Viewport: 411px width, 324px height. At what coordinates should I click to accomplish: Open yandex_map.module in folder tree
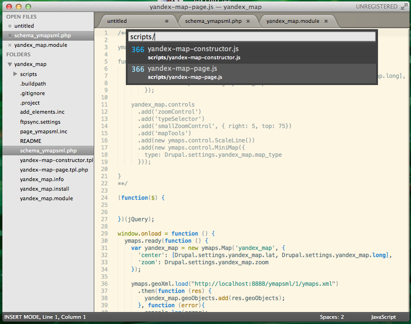(x=46, y=198)
